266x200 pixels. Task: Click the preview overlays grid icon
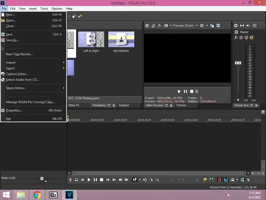tap(202, 26)
